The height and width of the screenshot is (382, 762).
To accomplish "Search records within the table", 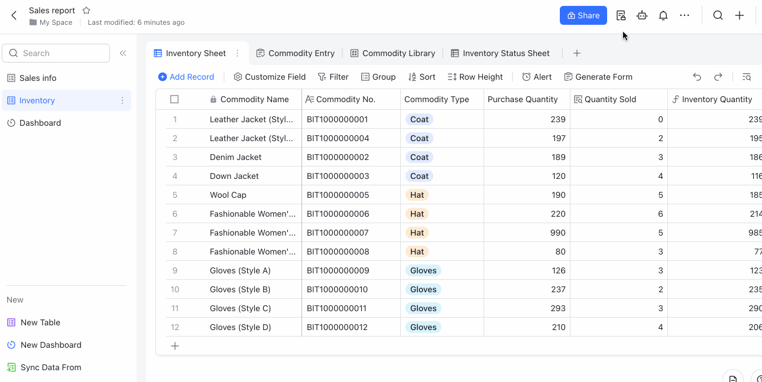I will pyautogui.click(x=747, y=77).
